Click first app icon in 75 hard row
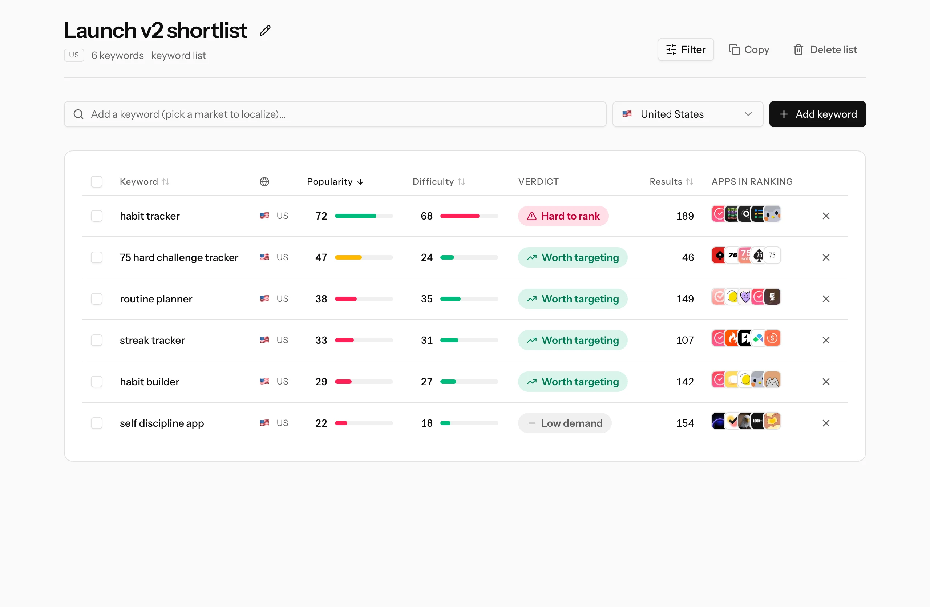Image resolution: width=930 pixels, height=607 pixels. click(719, 255)
